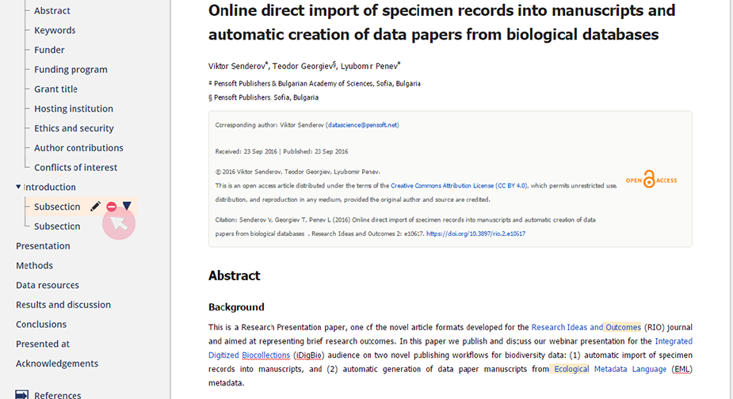733x399 pixels.
Task: Open the References panel icon
Action: click(x=21, y=395)
